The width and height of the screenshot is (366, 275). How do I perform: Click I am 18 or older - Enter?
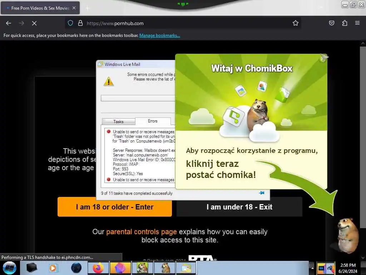coord(115,207)
